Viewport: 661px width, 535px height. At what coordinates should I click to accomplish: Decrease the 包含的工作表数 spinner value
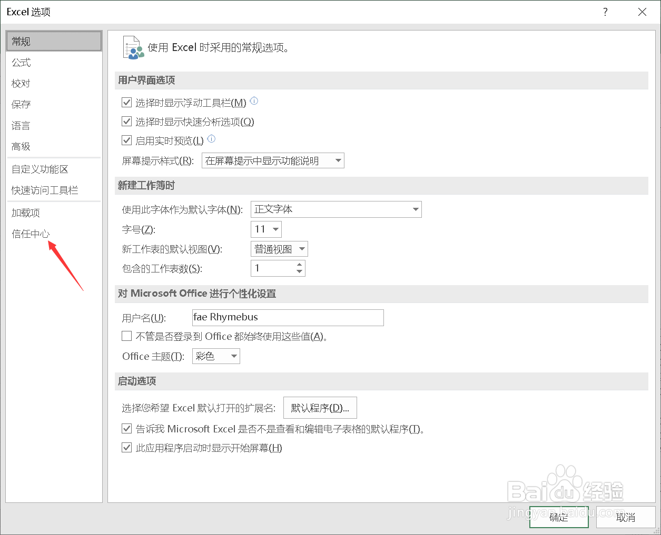coord(299,272)
